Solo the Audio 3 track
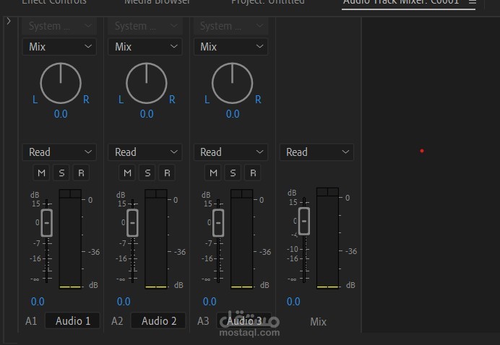Screen dimensions: 500x345 coord(233,173)
